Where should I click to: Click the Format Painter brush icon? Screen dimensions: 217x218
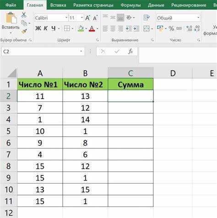pyautogui.click(x=24, y=31)
